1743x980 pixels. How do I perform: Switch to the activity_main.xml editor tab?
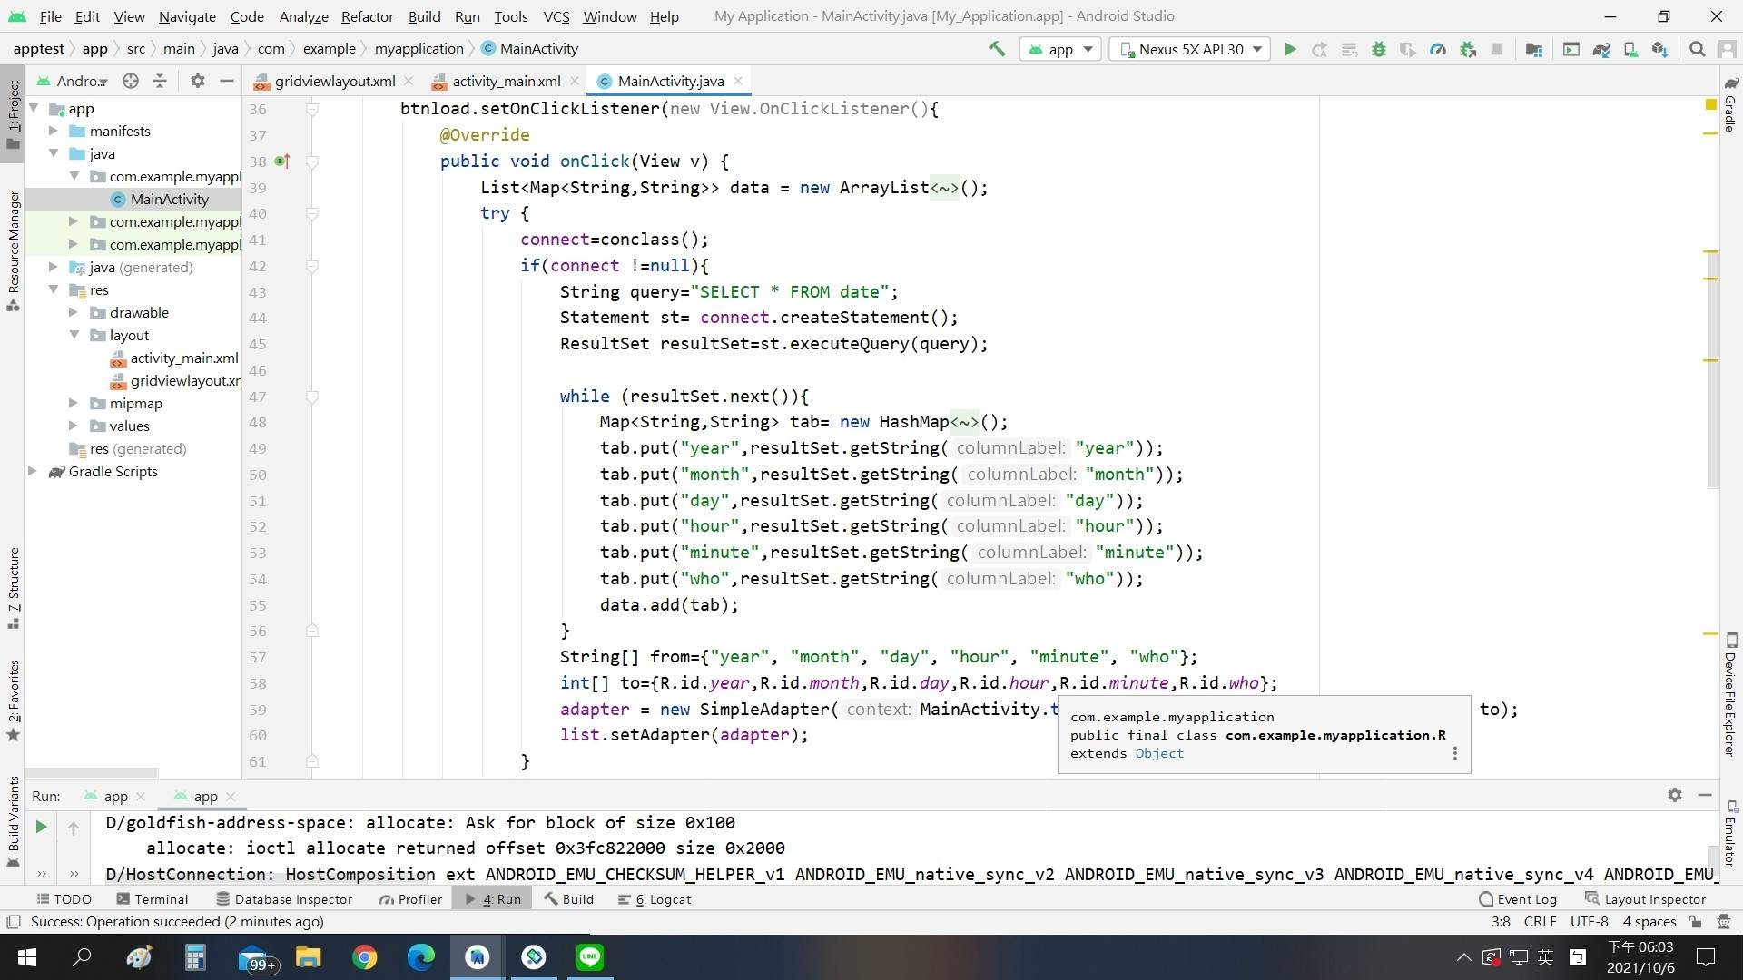tap(506, 81)
